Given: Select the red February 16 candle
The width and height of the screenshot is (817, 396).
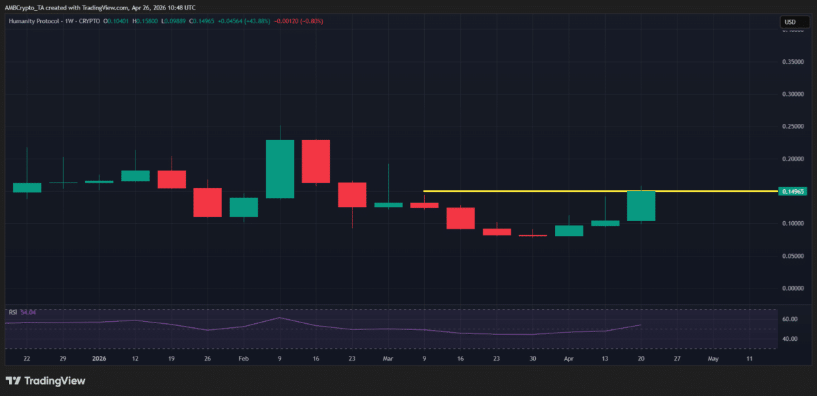Looking at the screenshot, I should tap(315, 160).
